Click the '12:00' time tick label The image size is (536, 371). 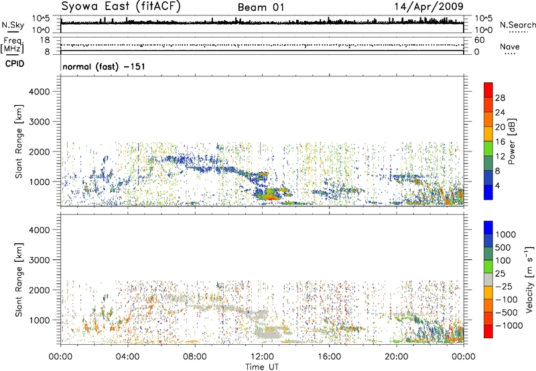click(x=262, y=357)
